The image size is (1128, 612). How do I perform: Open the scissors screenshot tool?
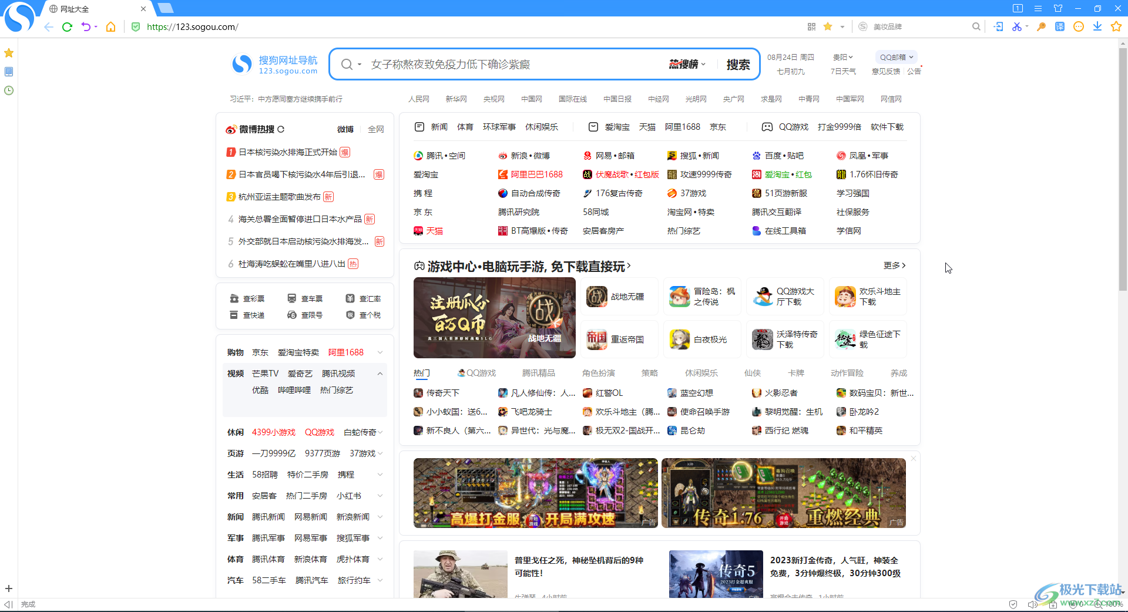point(1016,26)
